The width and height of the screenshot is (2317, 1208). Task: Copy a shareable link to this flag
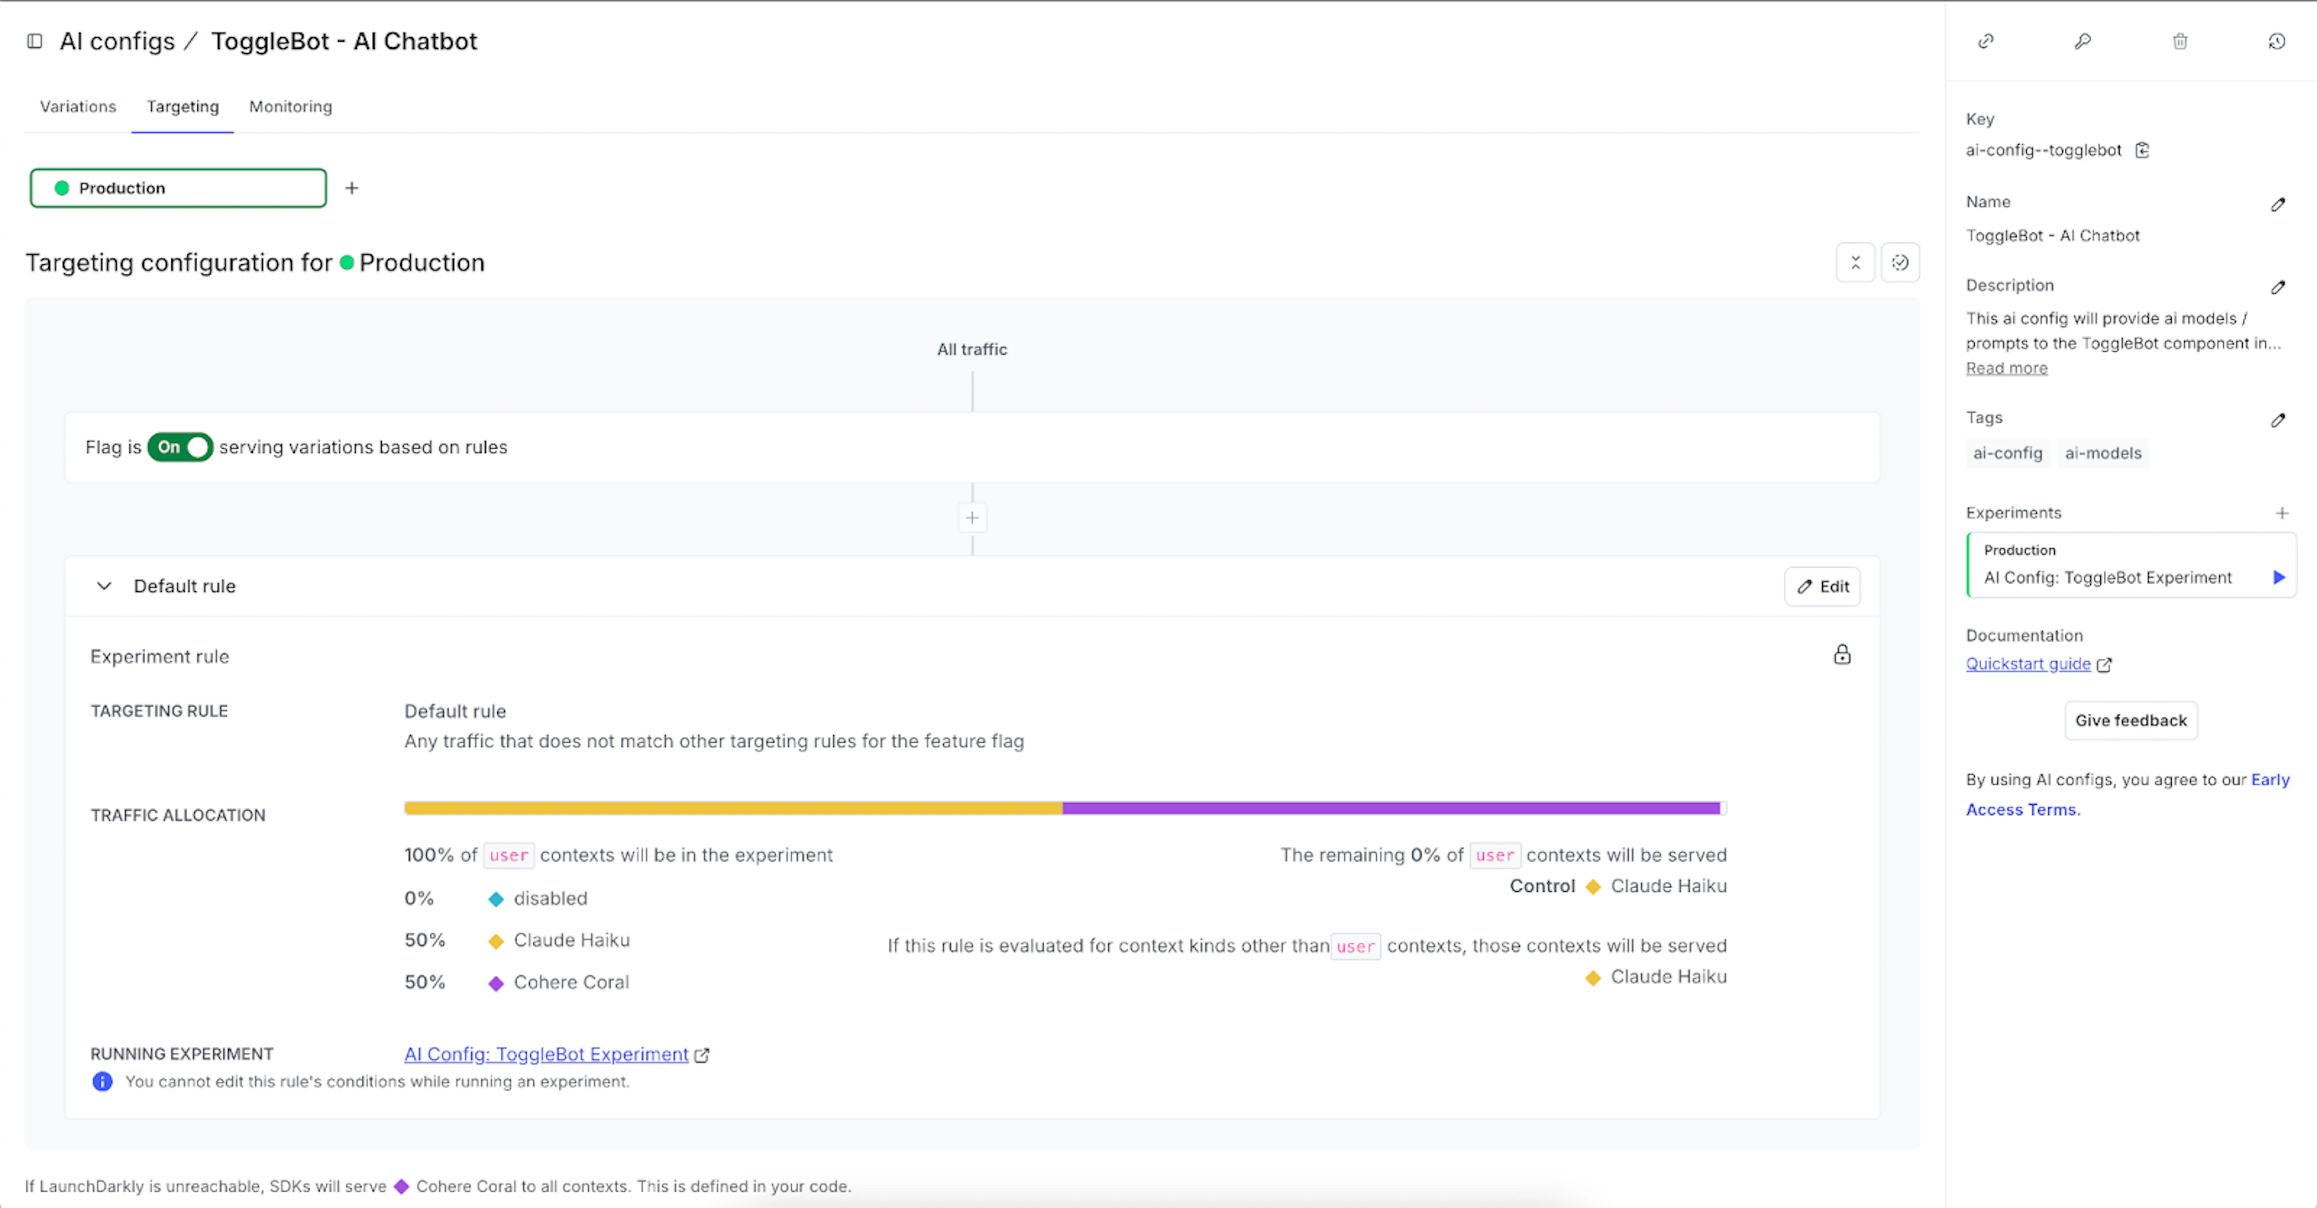(1986, 42)
